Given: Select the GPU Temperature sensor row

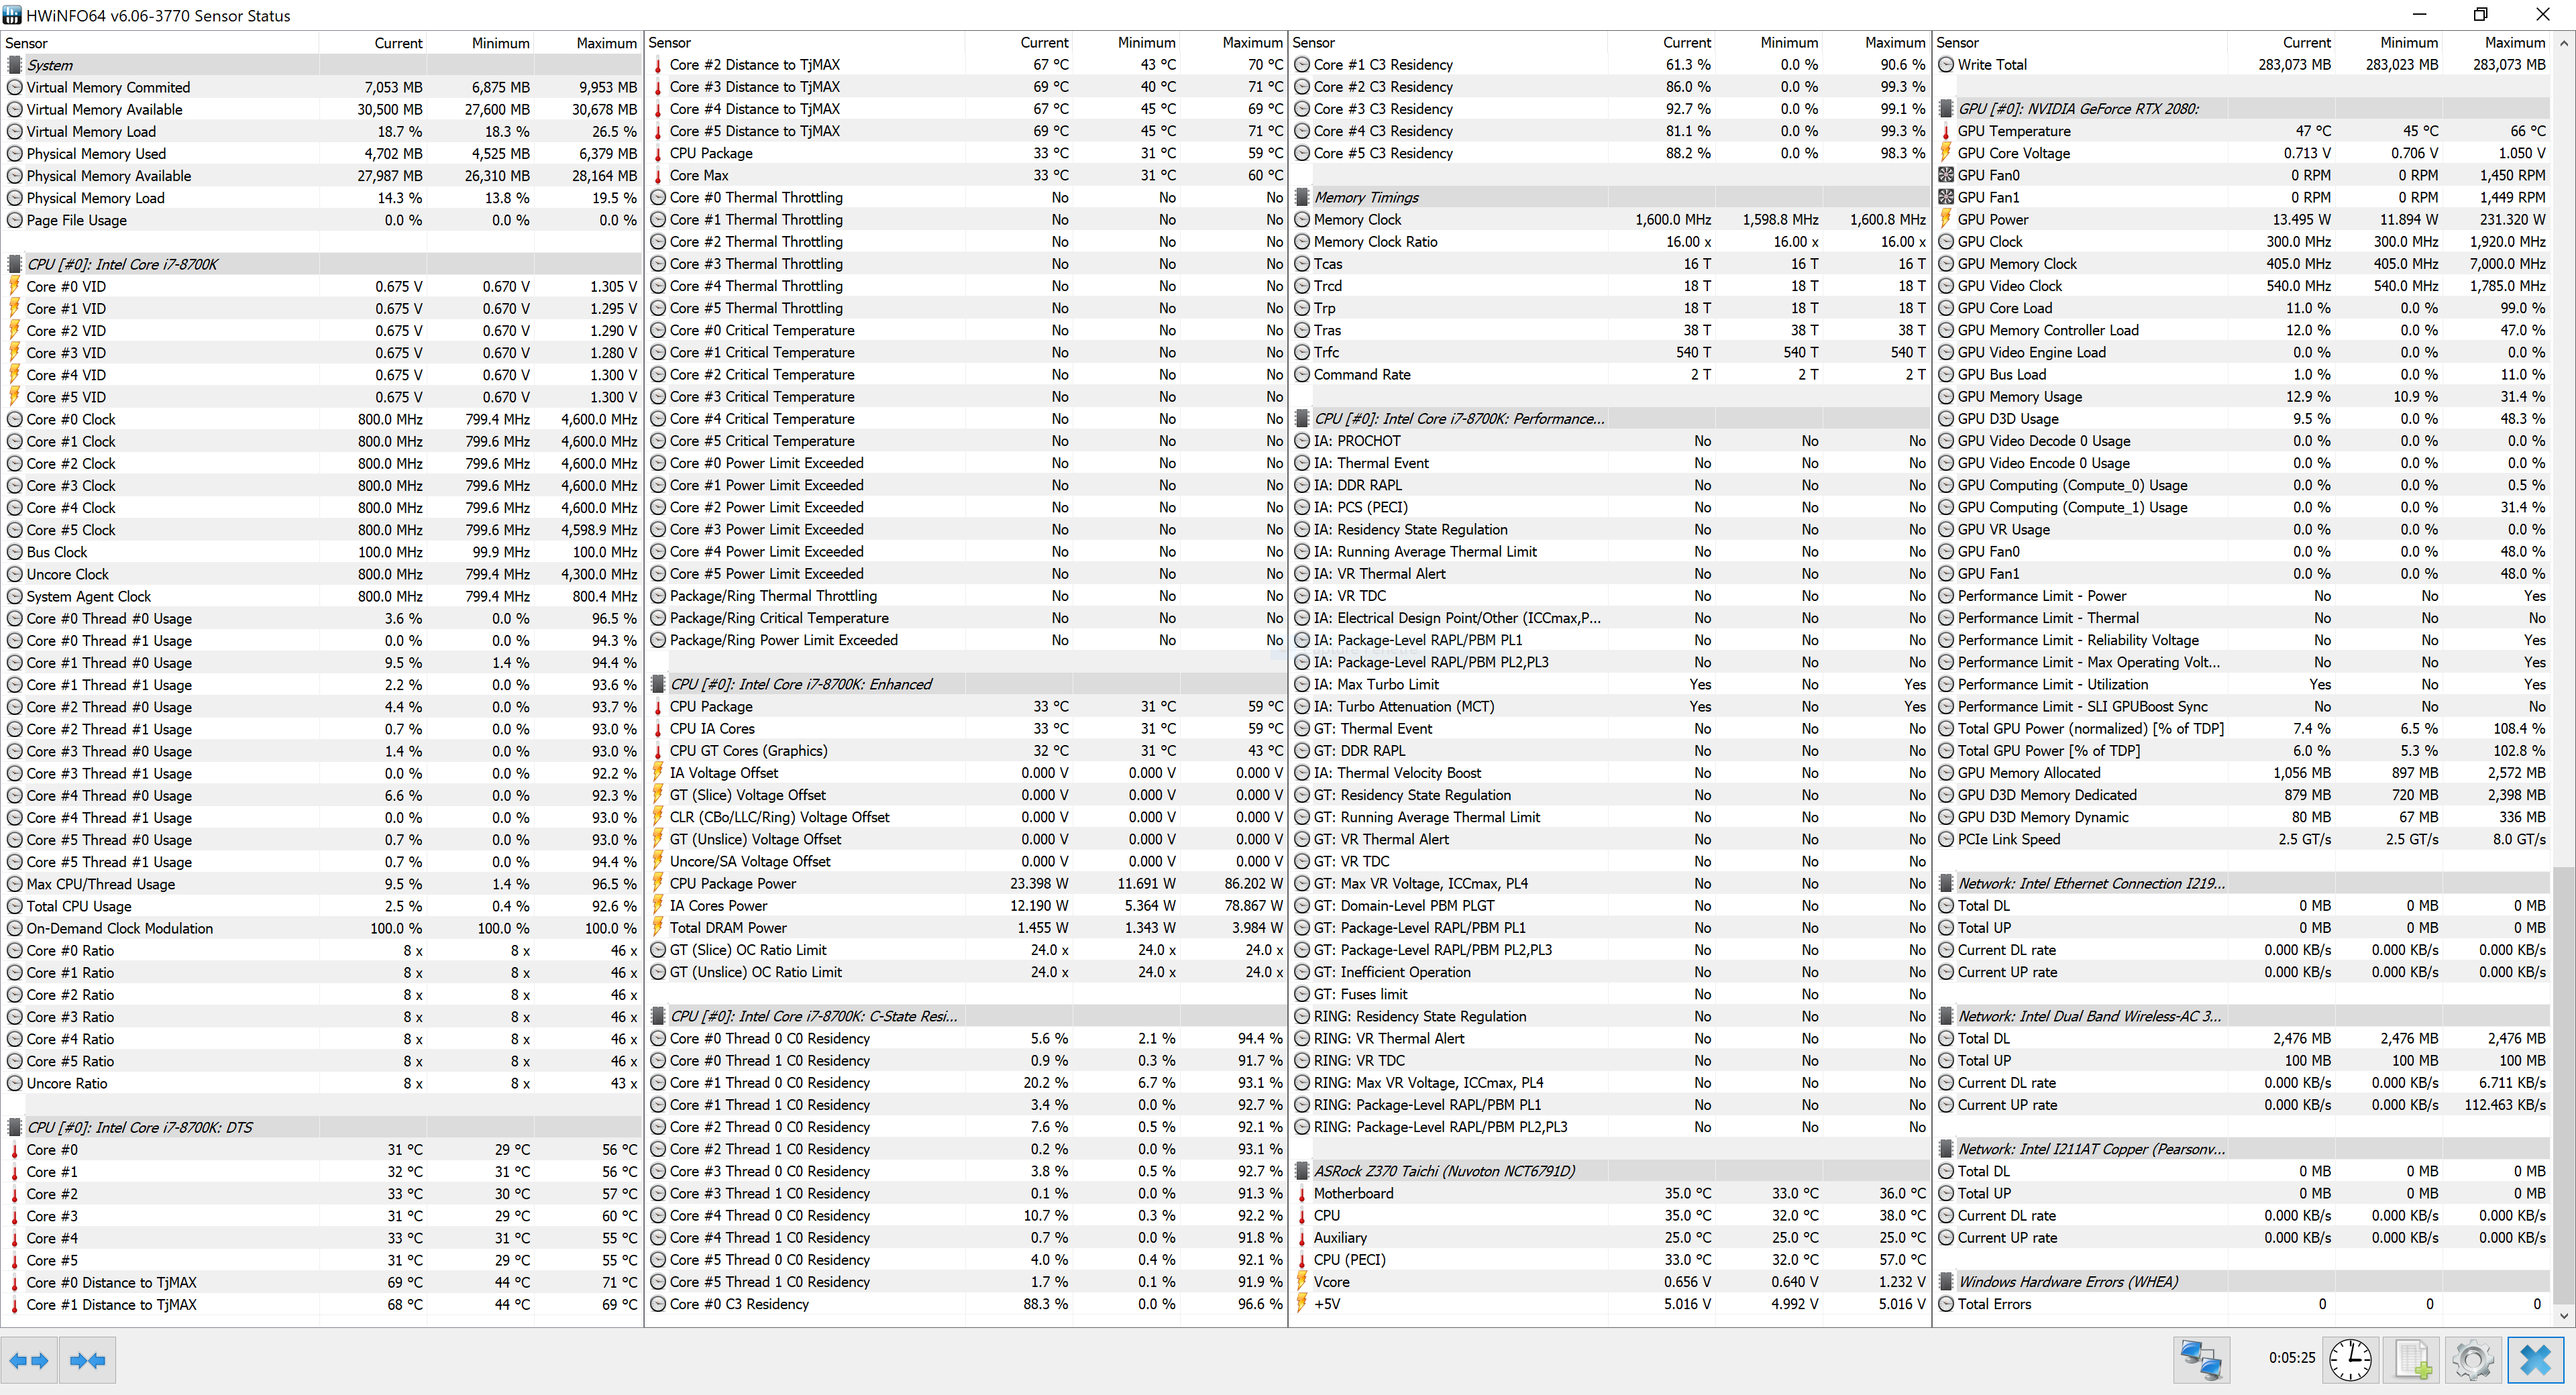Looking at the screenshot, I should coord(2013,131).
